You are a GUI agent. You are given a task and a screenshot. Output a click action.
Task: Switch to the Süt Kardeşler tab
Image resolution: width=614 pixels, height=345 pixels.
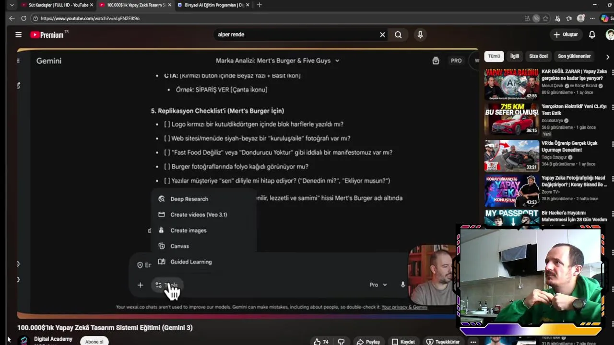(58, 5)
